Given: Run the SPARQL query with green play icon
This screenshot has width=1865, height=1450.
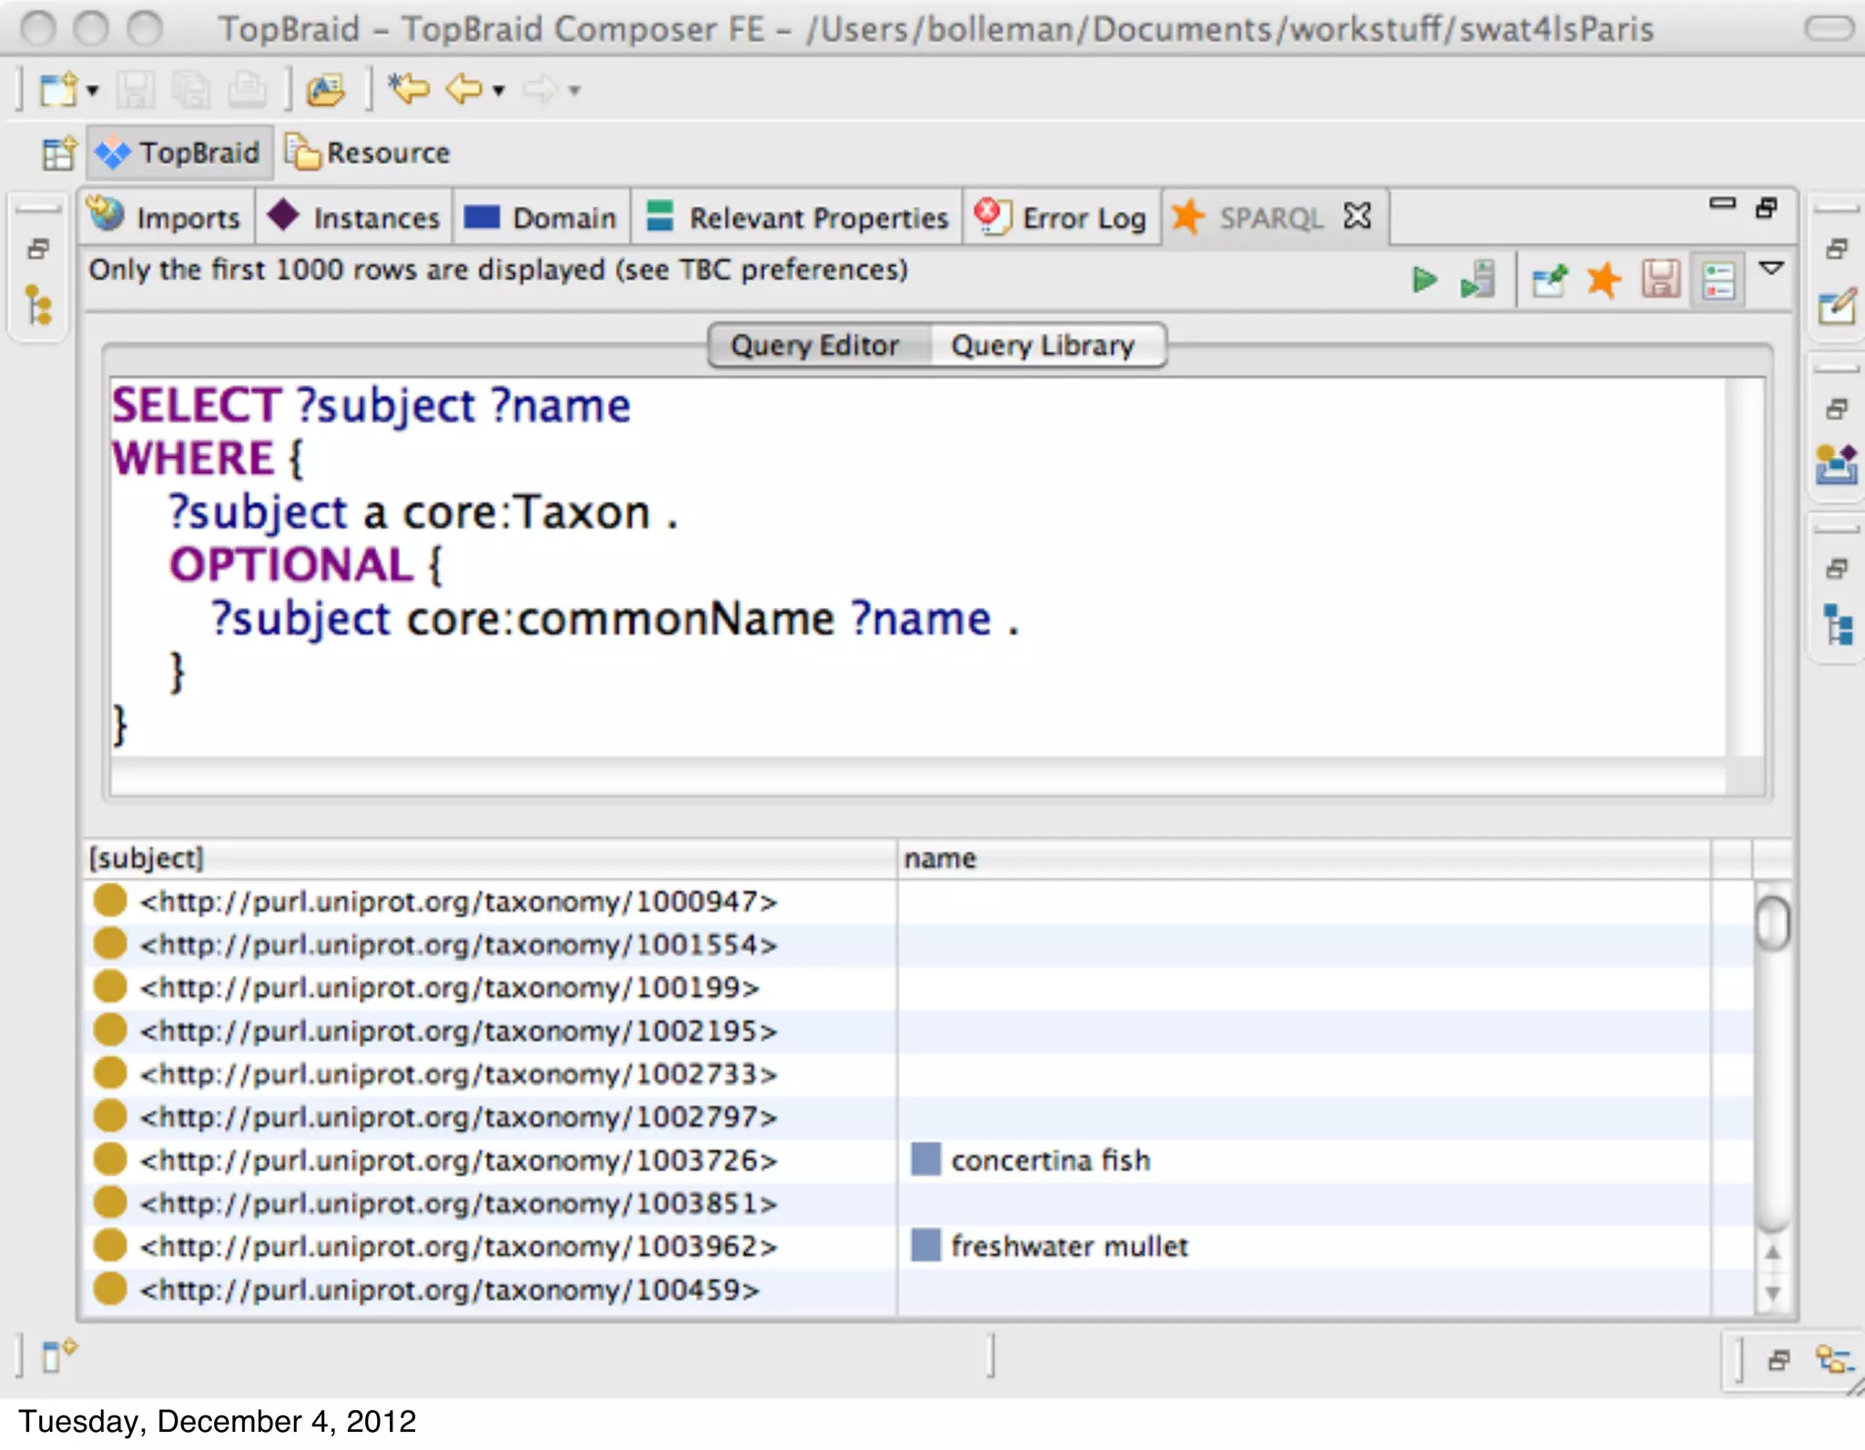Looking at the screenshot, I should [1423, 279].
